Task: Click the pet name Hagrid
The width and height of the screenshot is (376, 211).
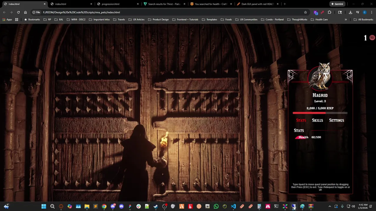Action: coord(320,95)
